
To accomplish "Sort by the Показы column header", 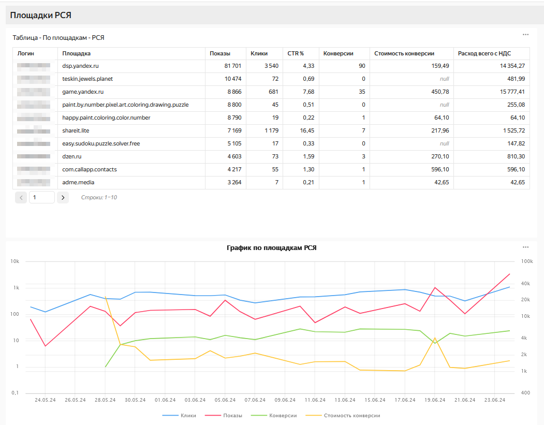I will pyautogui.click(x=220, y=53).
